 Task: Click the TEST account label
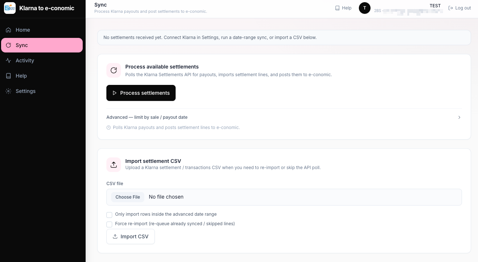(x=435, y=6)
